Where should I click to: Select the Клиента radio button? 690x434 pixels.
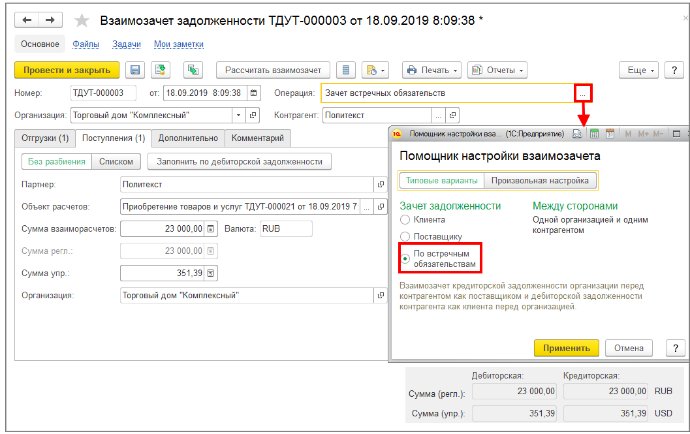[405, 220]
